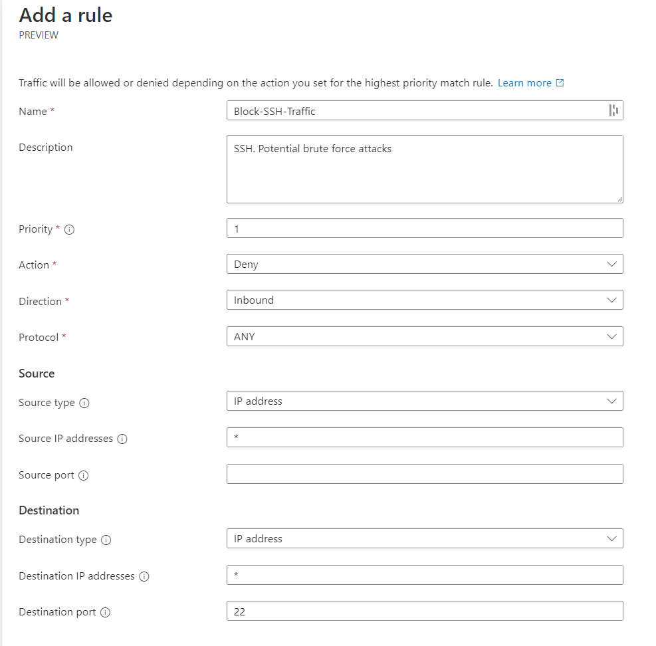Open the Action dropdown set to Deny
The image size is (656, 646).
pyautogui.click(x=425, y=265)
